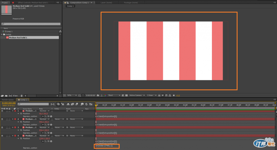Enable motion blur for the composition
This screenshot has height=150, width=277.
coord(77,104)
